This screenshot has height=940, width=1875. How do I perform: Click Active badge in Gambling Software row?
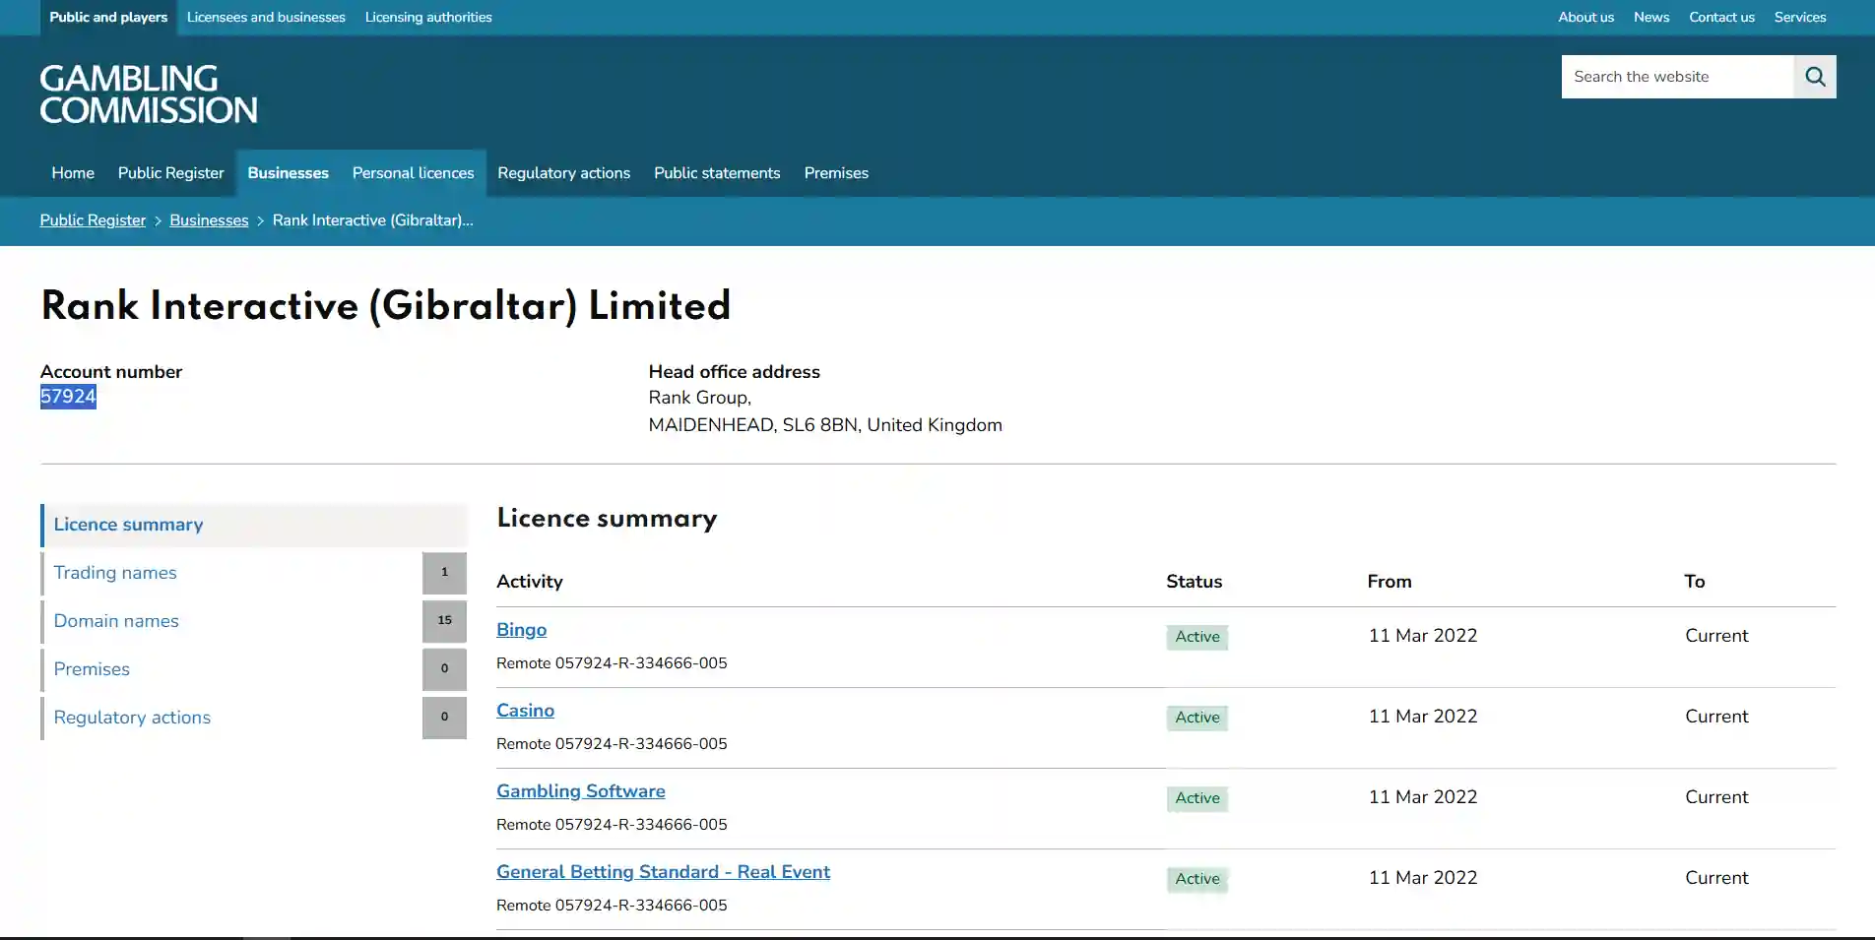[1197, 798]
